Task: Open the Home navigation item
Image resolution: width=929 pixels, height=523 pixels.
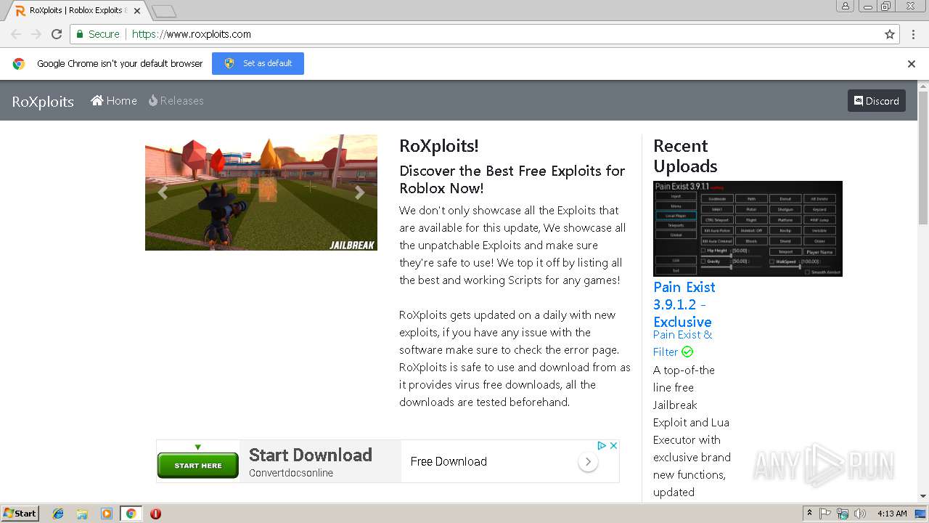Action: (114, 101)
